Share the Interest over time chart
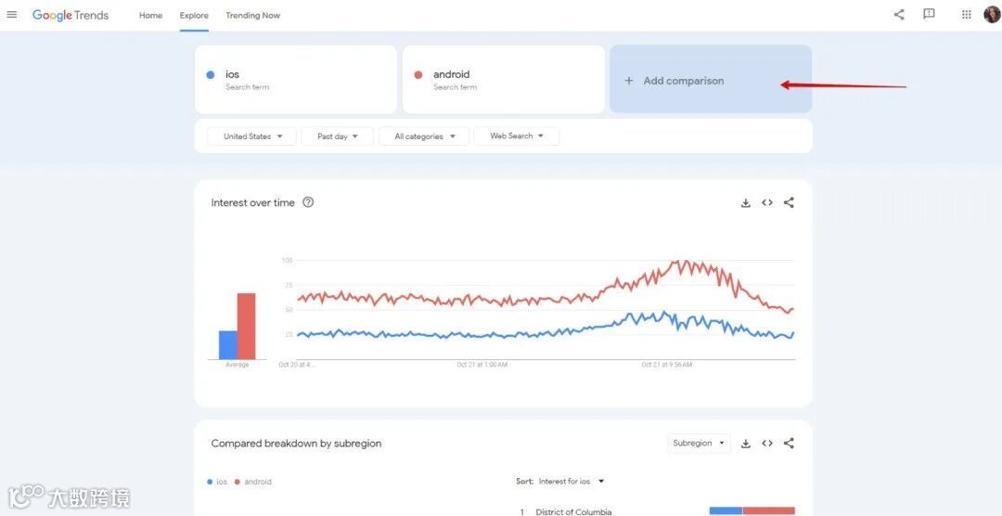The height and width of the screenshot is (516, 1002). pyautogui.click(x=789, y=202)
